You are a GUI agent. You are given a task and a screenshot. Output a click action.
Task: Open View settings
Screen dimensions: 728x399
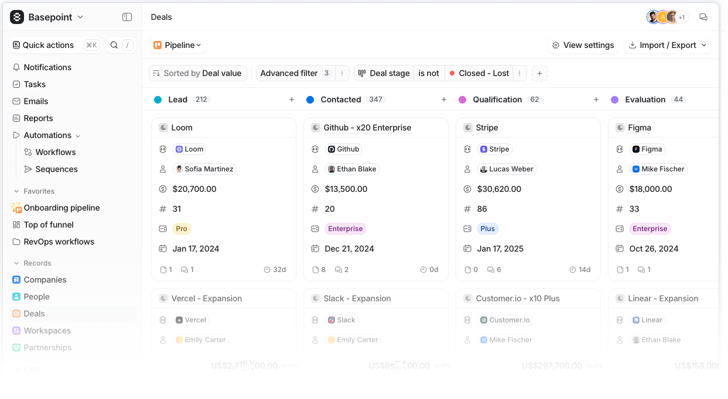pyautogui.click(x=583, y=45)
